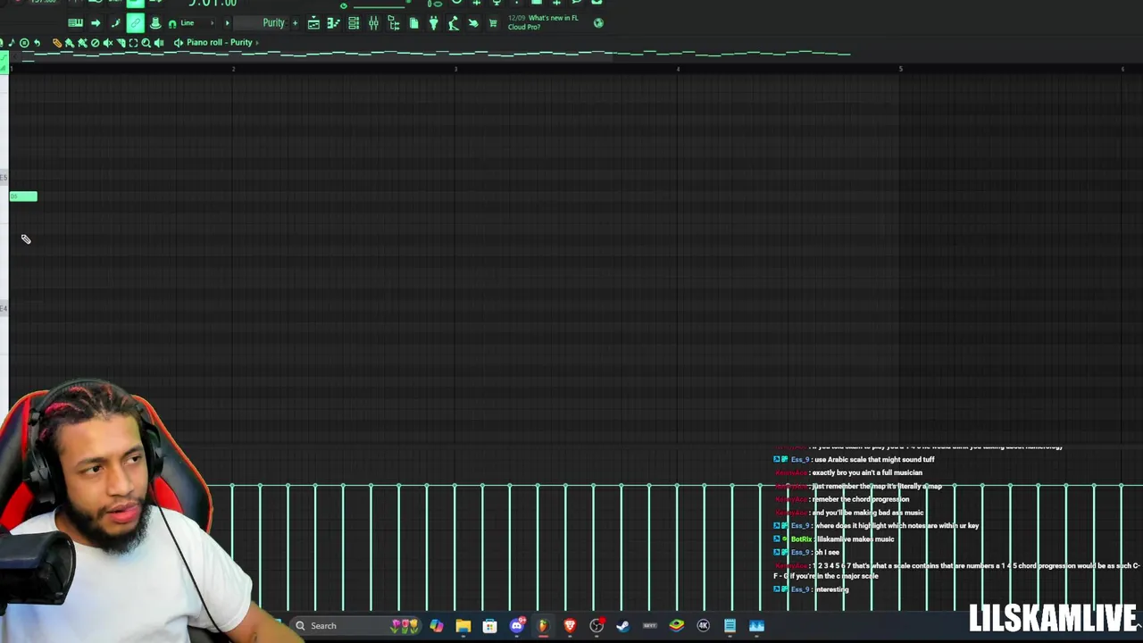Select the Zoom magnifier tool
This screenshot has height=643, width=1143.
point(146,43)
